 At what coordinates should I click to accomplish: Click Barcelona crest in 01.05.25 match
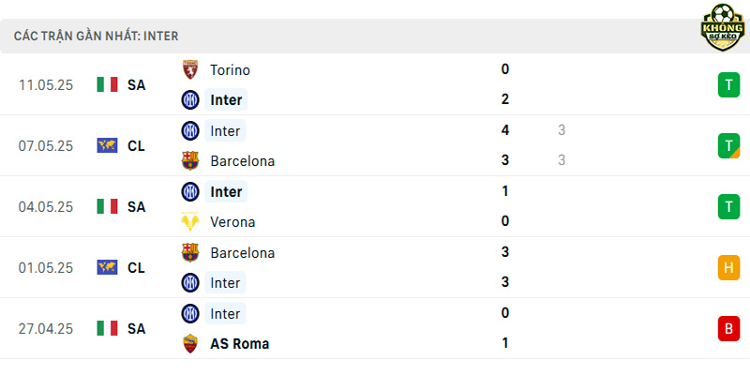pos(190,252)
